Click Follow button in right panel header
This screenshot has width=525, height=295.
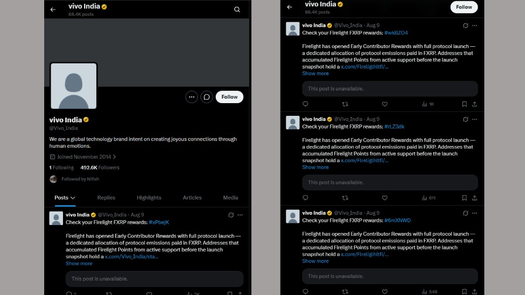464,7
